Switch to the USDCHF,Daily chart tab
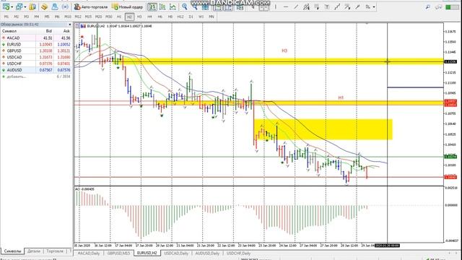 pos(239,253)
